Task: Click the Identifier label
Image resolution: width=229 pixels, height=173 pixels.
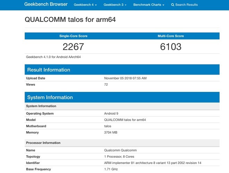Action: click(x=33, y=163)
